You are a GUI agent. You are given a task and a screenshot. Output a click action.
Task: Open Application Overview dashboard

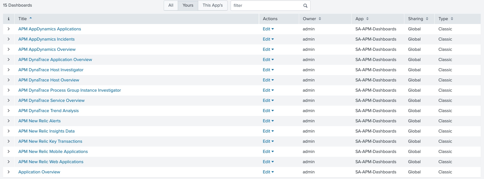coord(39,172)
